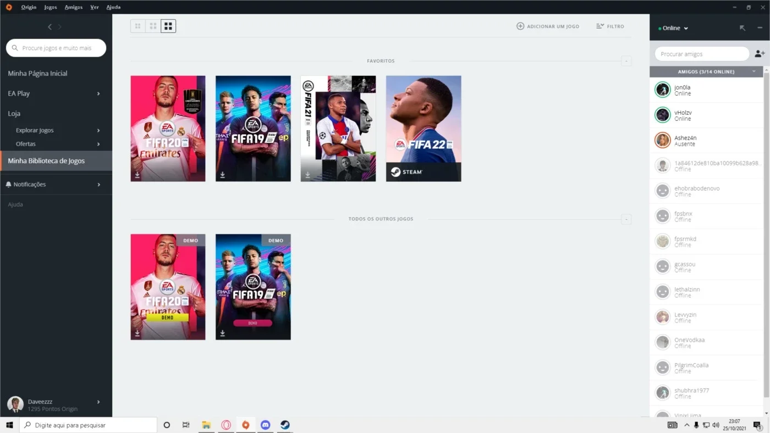770x433 pixels.
Task: Select the FIFA 22 game cover
Action: pos(424,129)
